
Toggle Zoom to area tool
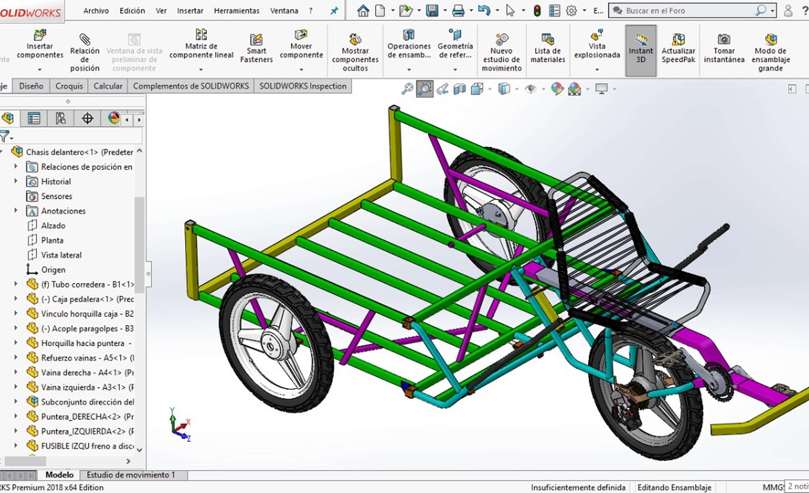pyautogui.click(x=425, y=89)
